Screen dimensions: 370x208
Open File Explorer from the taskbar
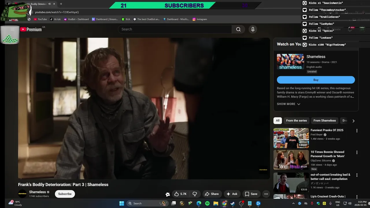(216, 203)
